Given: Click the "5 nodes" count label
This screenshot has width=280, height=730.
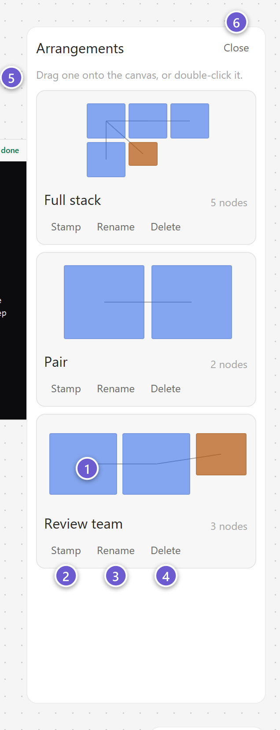Looking at the screenshot, I should pos(229,203).
